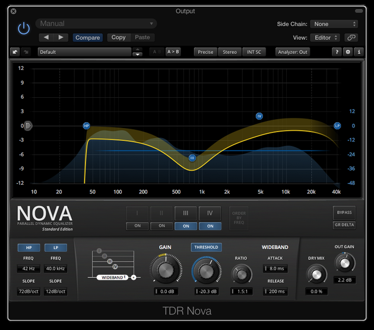374x330 pixels.
Task: Select the band III node on graph
Action: [192, 158]
